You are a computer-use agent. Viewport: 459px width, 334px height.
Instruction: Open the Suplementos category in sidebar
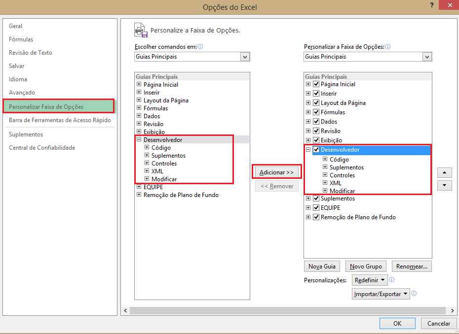[26, 134]
